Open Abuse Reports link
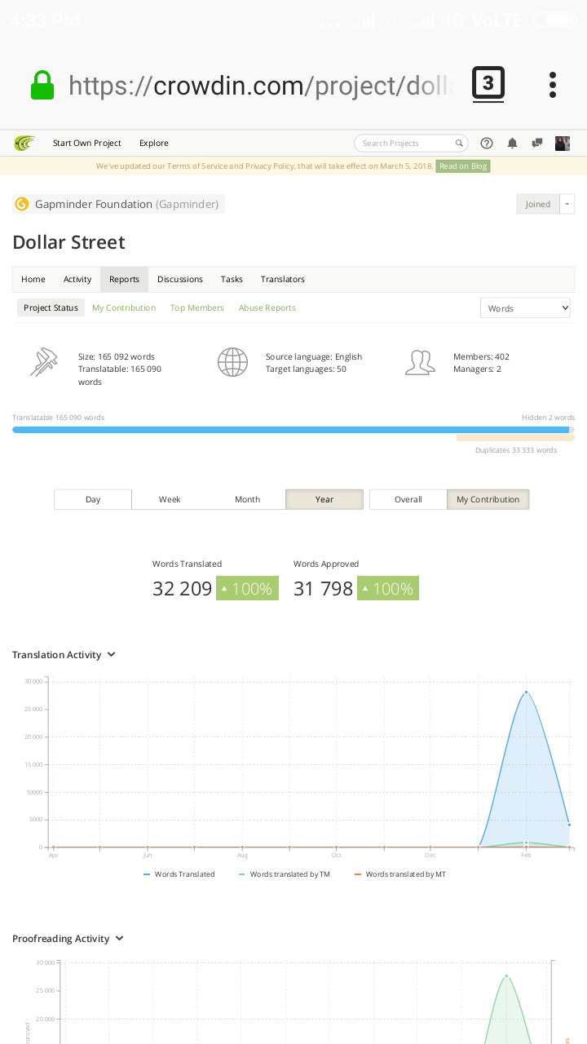Screen dimensions: 587x1044 coord(267,307)
